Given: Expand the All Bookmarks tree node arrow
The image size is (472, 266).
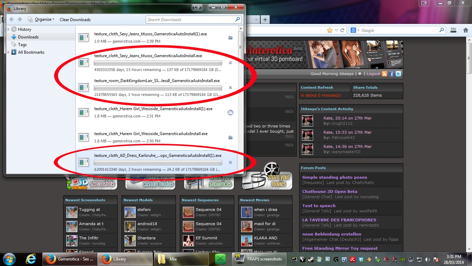Looking at the screenshot, I should [x=9, y=52].
